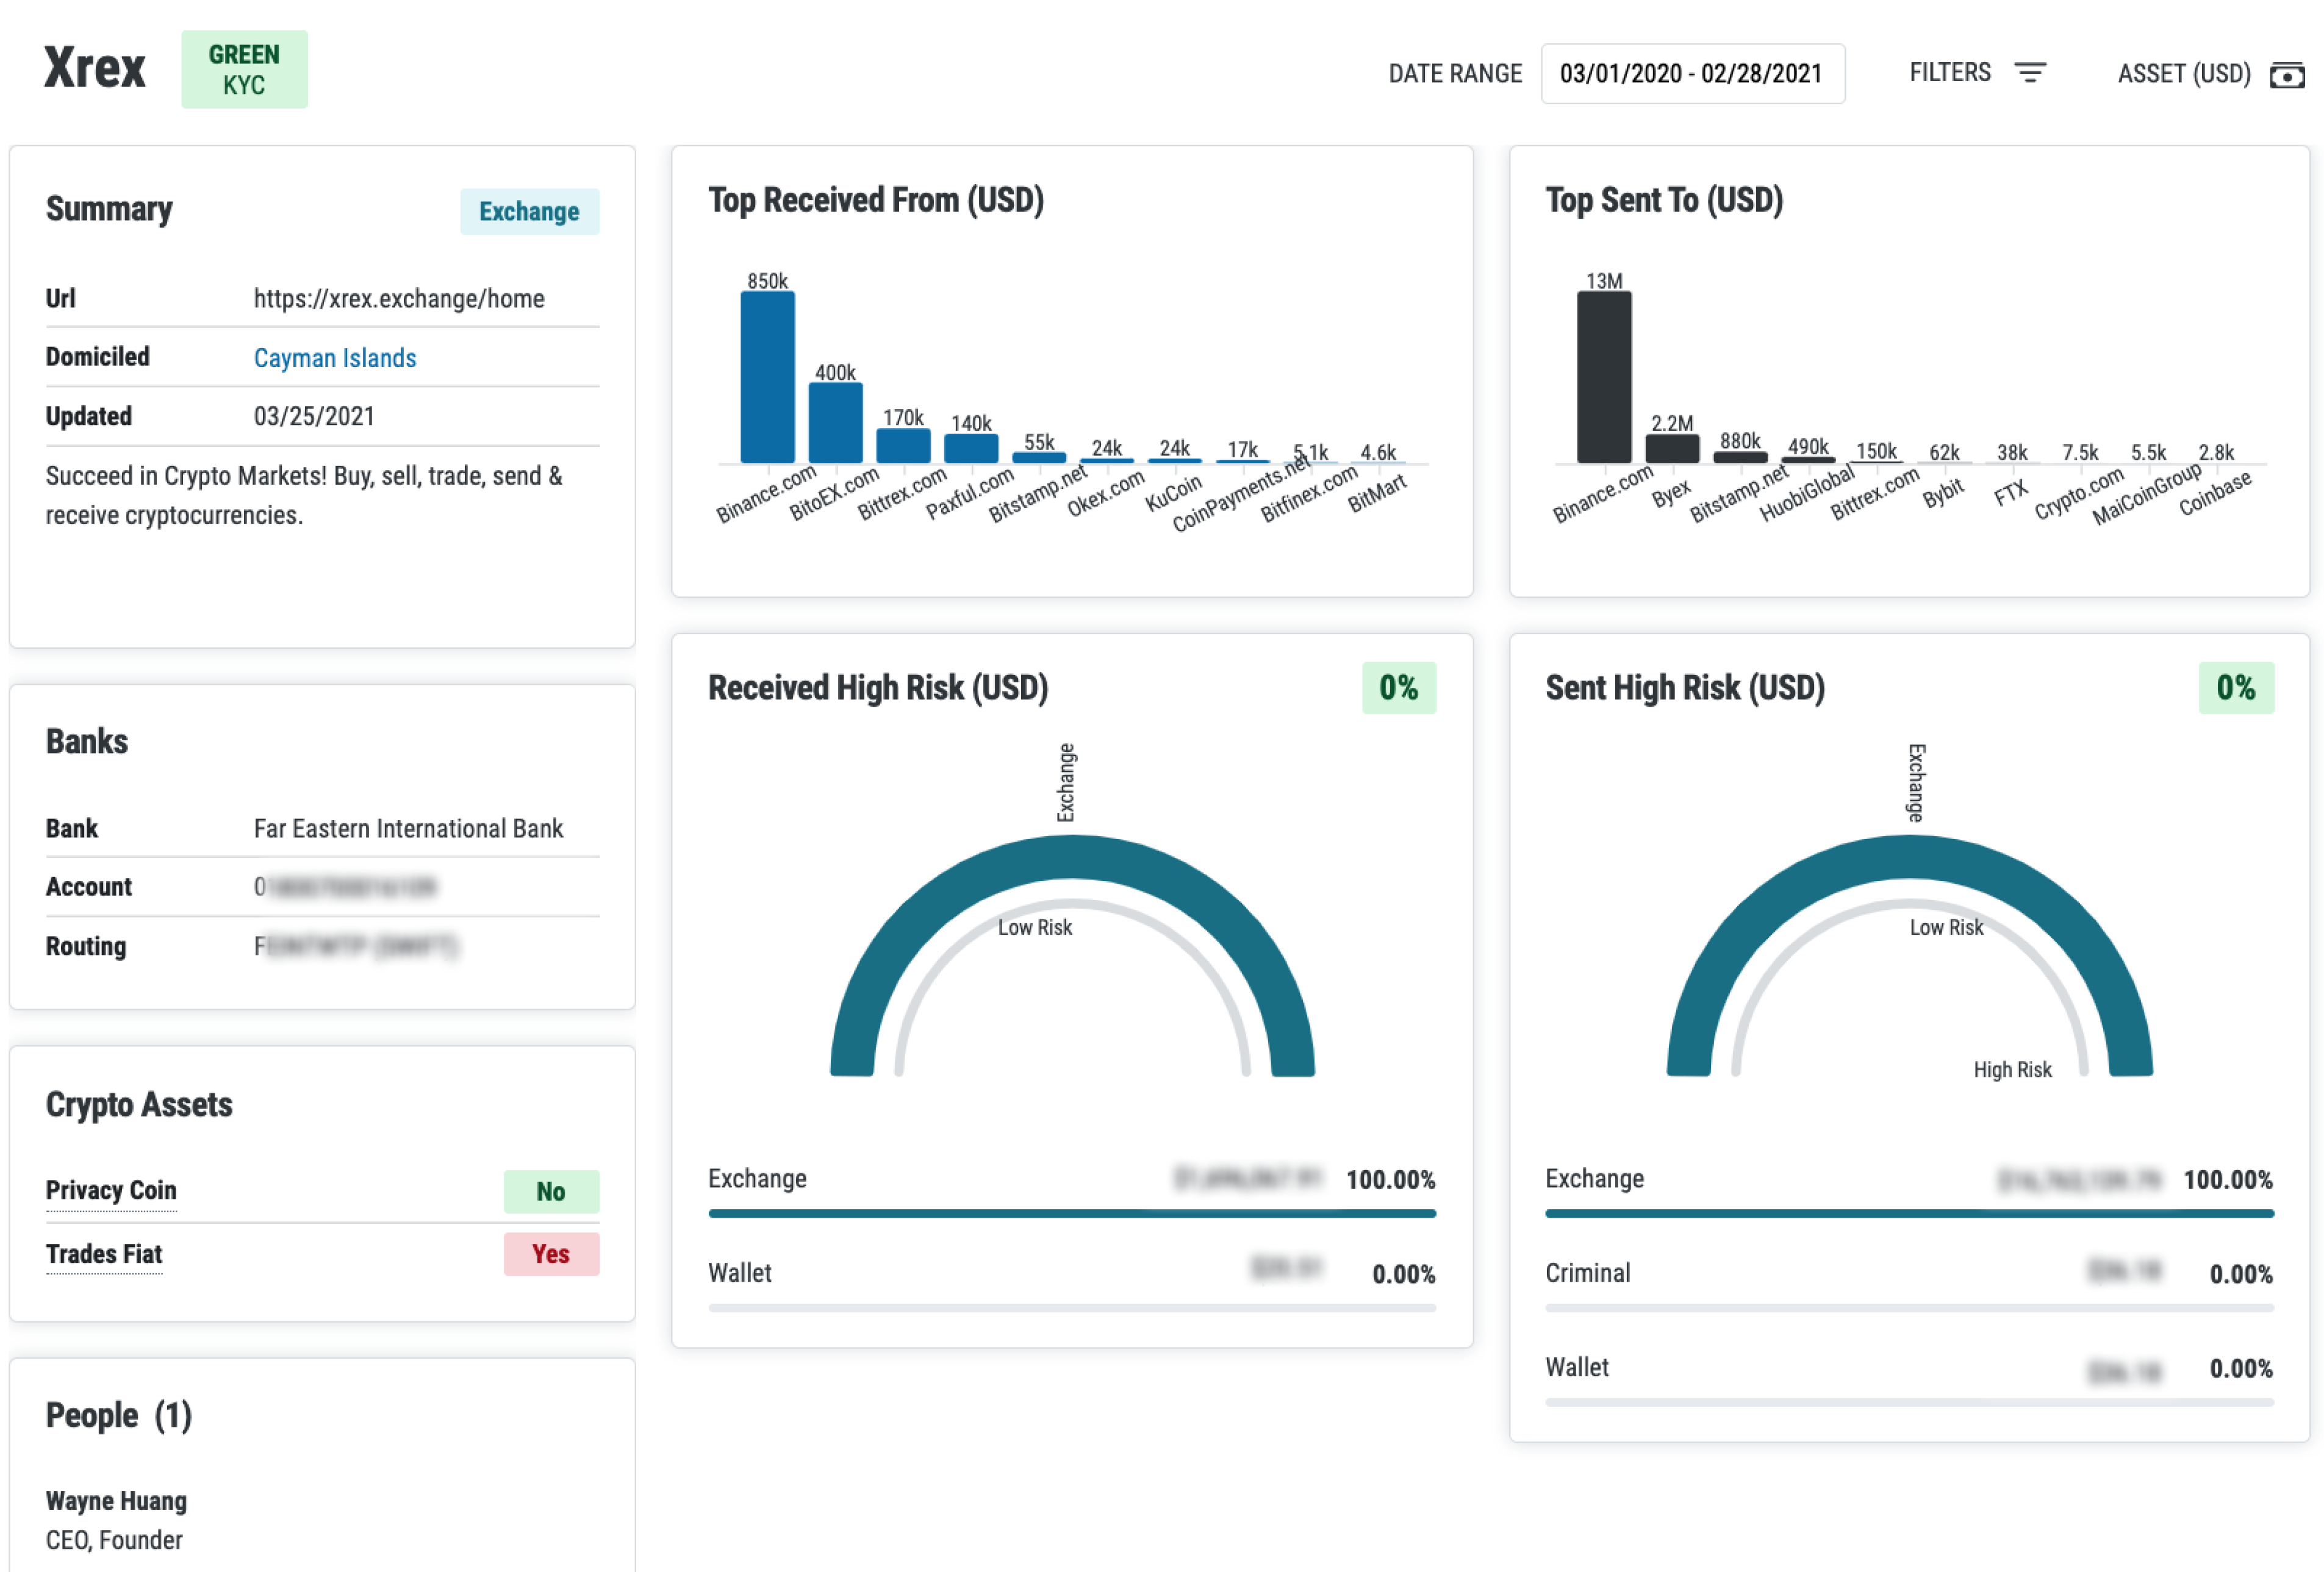Select the Binance.com 13M sent bar
This screenshot has height=1572, width=2324.
pyautogui.click(x=1604, y=377)
